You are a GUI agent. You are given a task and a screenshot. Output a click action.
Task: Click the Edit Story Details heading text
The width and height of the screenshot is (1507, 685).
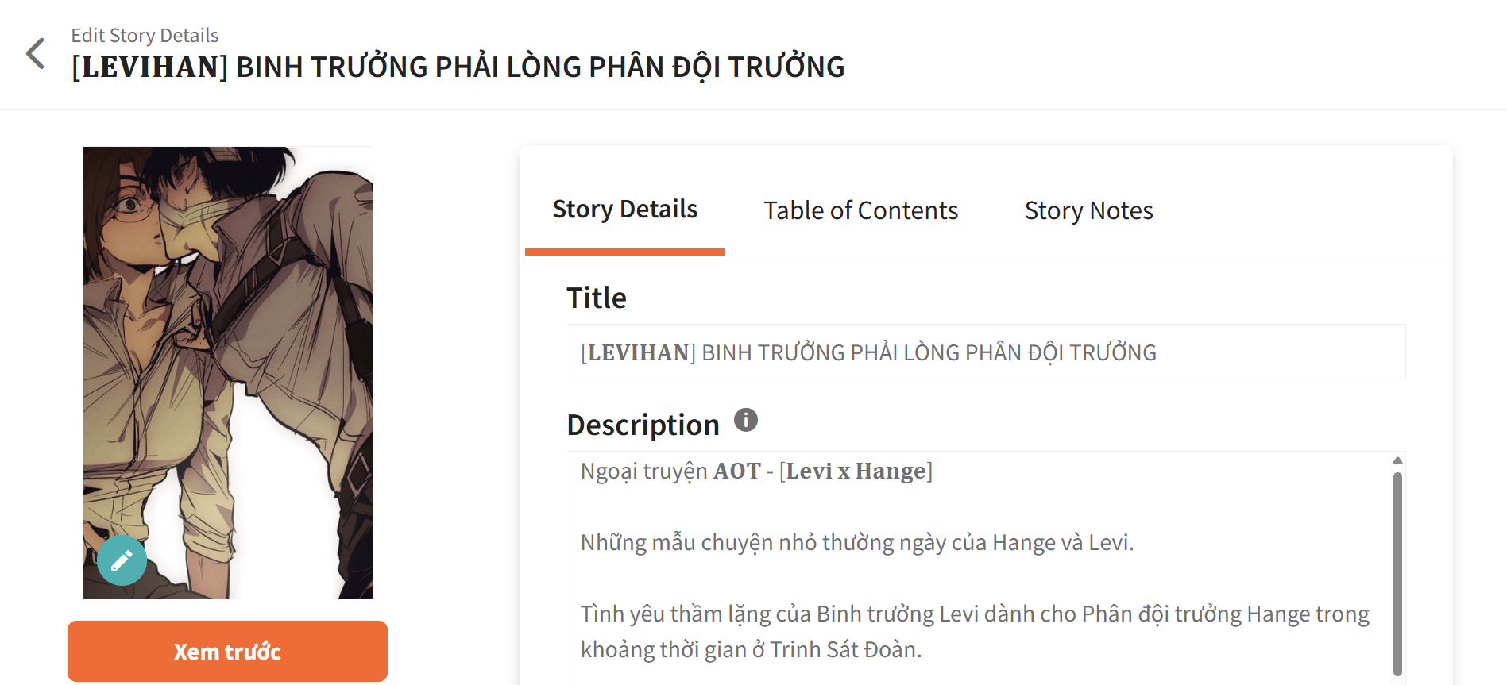click(x=145, y=36)
